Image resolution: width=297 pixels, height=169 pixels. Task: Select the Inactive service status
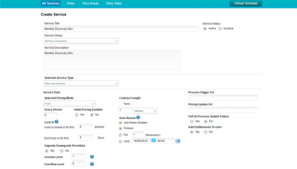click(220, 29)
